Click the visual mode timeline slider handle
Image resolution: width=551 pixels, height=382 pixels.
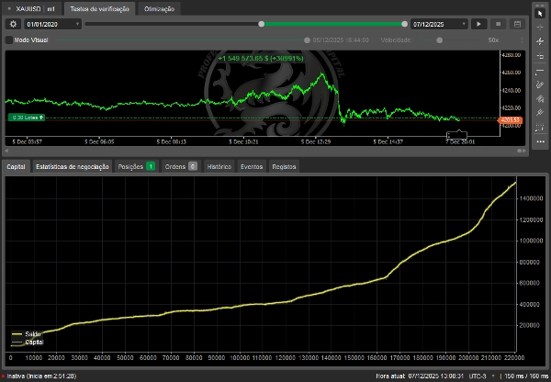[x=307, y=40]
